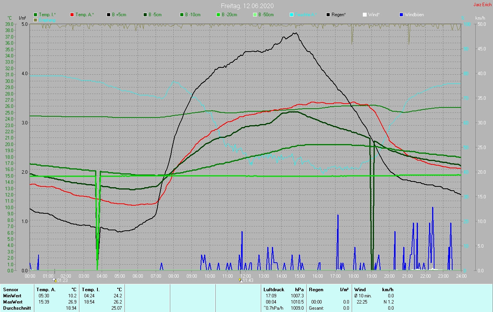Click the B -5cm legend square
This screenshot has height=312, width=493.
pos(146,15)
